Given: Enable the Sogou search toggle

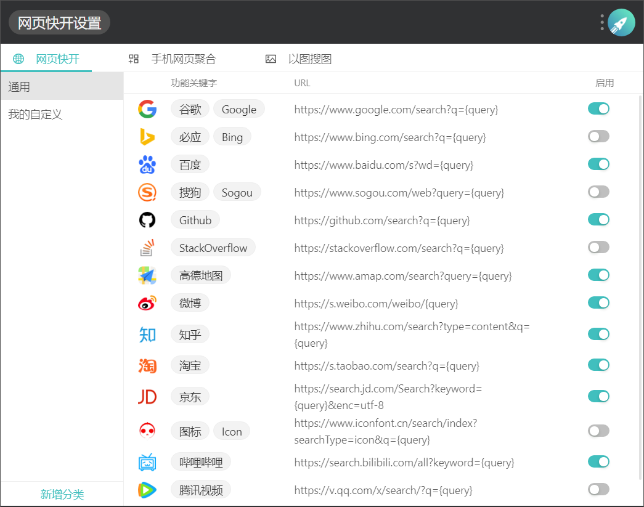Looking at the screenshot, I should tap(598, 192).
